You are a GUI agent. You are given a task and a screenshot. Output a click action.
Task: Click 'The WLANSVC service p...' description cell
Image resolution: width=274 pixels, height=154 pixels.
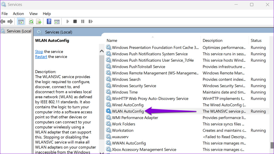point(224,111)
